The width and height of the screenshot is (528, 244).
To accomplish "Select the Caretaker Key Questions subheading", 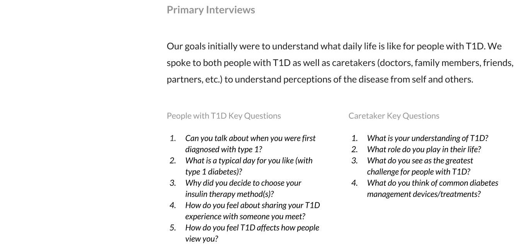I will tap(394, 116).
